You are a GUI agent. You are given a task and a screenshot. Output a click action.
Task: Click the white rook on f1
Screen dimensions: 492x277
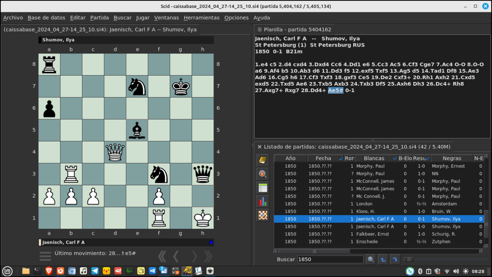coord(159,218)
